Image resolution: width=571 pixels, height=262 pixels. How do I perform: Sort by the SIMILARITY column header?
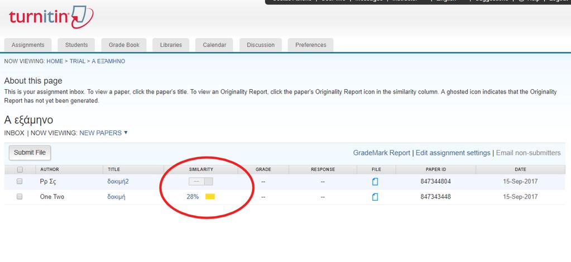(201, 169)
